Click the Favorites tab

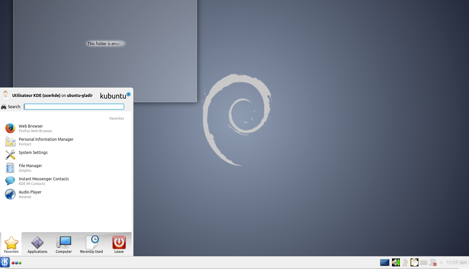[11, 245]
